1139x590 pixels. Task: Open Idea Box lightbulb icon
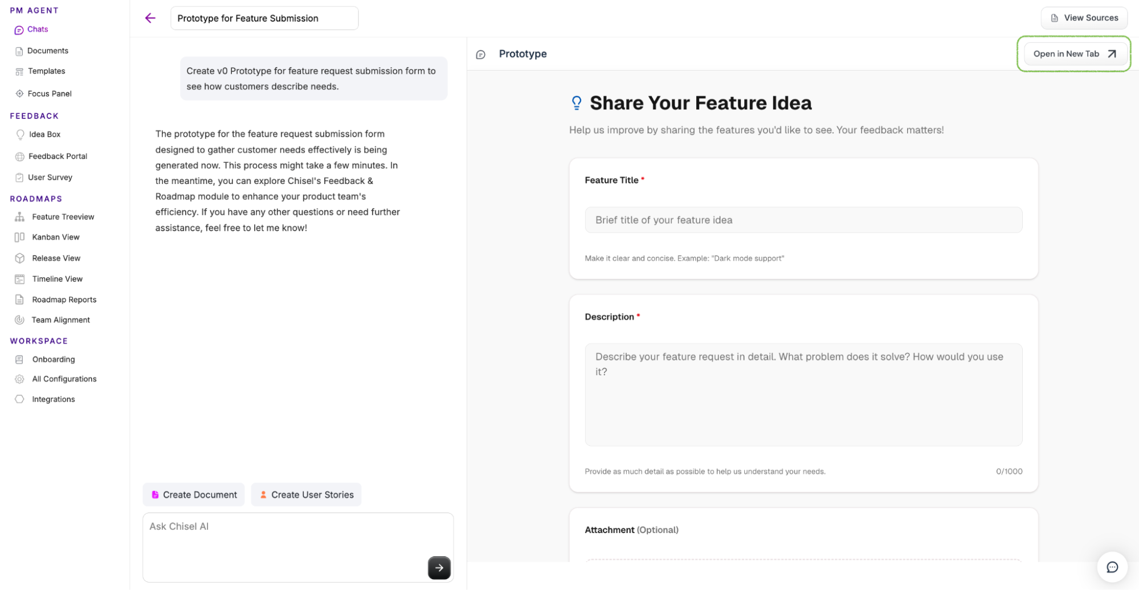[20, 134]
